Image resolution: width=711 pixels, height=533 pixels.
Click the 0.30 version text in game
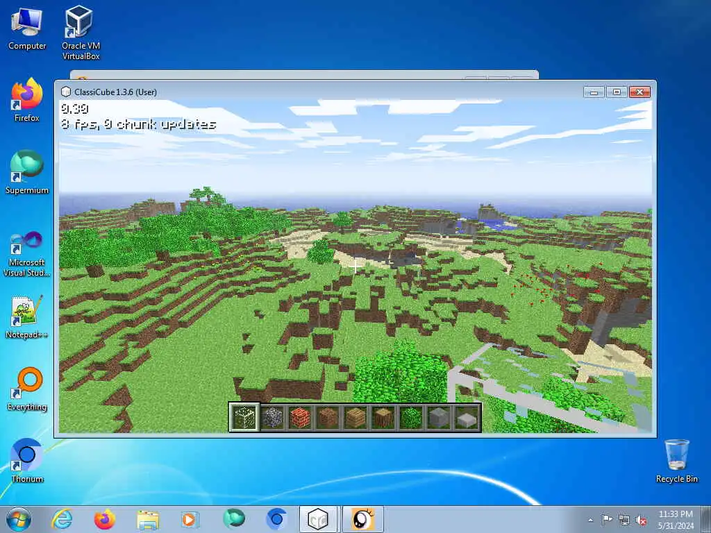(74, 109)
